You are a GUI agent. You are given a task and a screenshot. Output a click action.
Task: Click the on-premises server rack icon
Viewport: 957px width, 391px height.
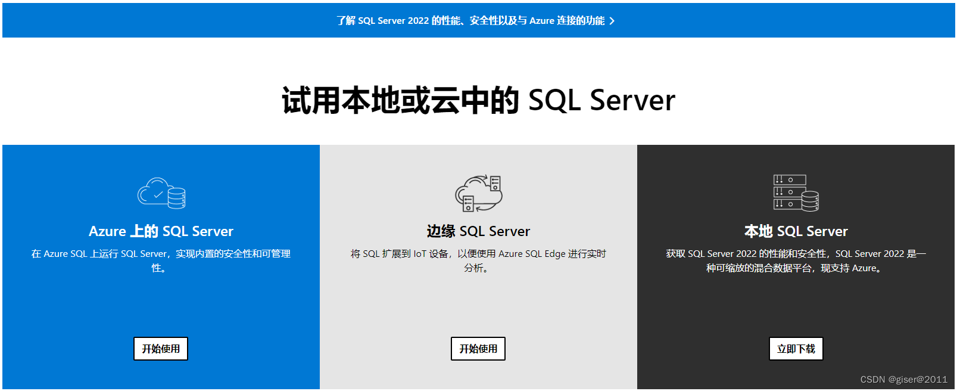tap(796, 193)
